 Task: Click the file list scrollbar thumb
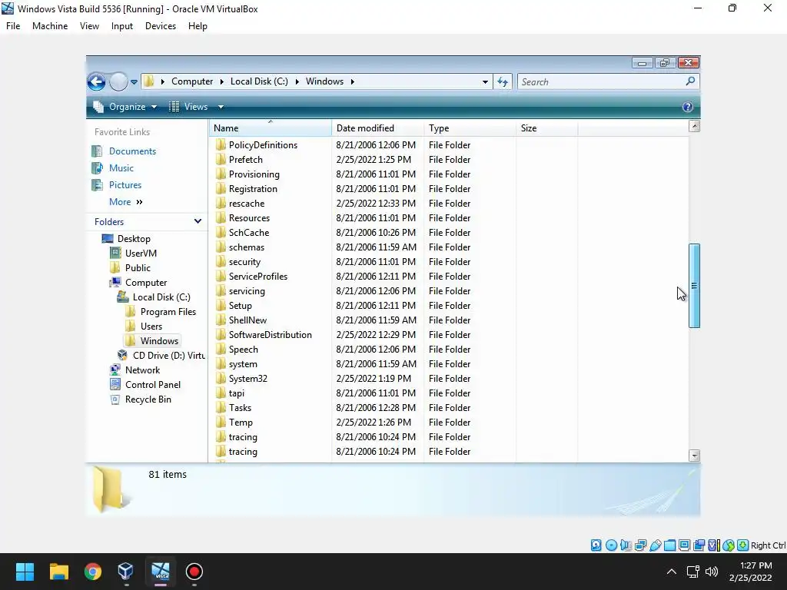(694, 286)
